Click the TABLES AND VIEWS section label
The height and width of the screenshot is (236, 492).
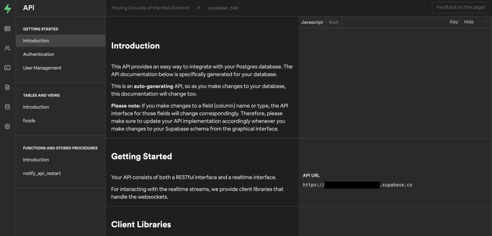(41, 95)
